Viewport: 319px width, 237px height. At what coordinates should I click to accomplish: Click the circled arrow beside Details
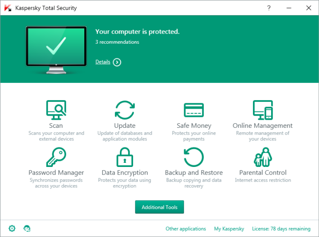click(x=117, y=62)
